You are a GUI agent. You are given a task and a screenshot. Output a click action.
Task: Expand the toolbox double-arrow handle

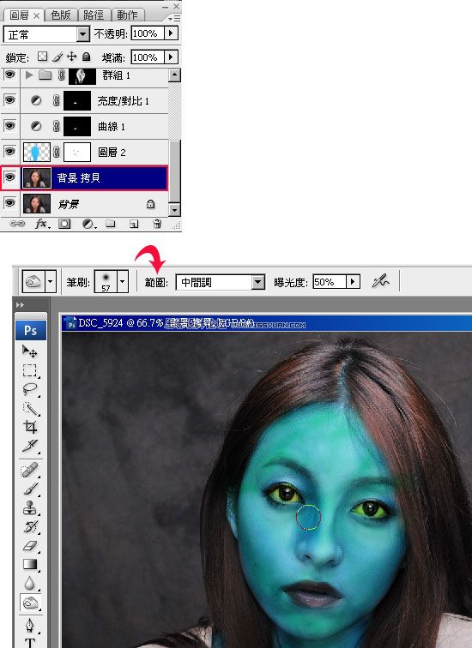click(x=20, y=305)
